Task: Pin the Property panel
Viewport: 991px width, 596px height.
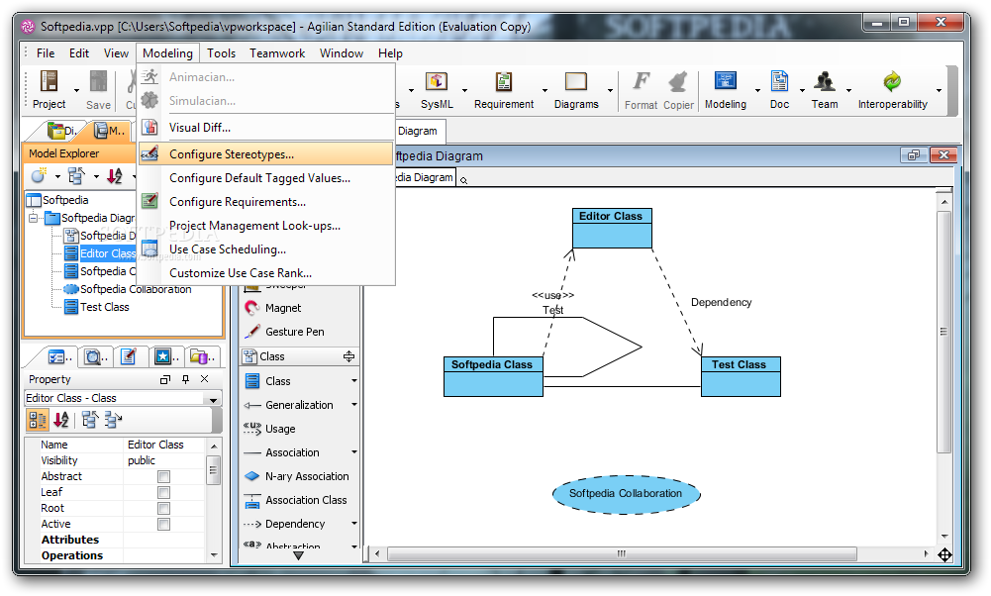Action: [185, 379]
